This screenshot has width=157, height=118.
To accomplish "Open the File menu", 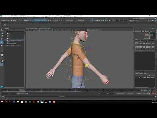I will [x=2, y=18].
